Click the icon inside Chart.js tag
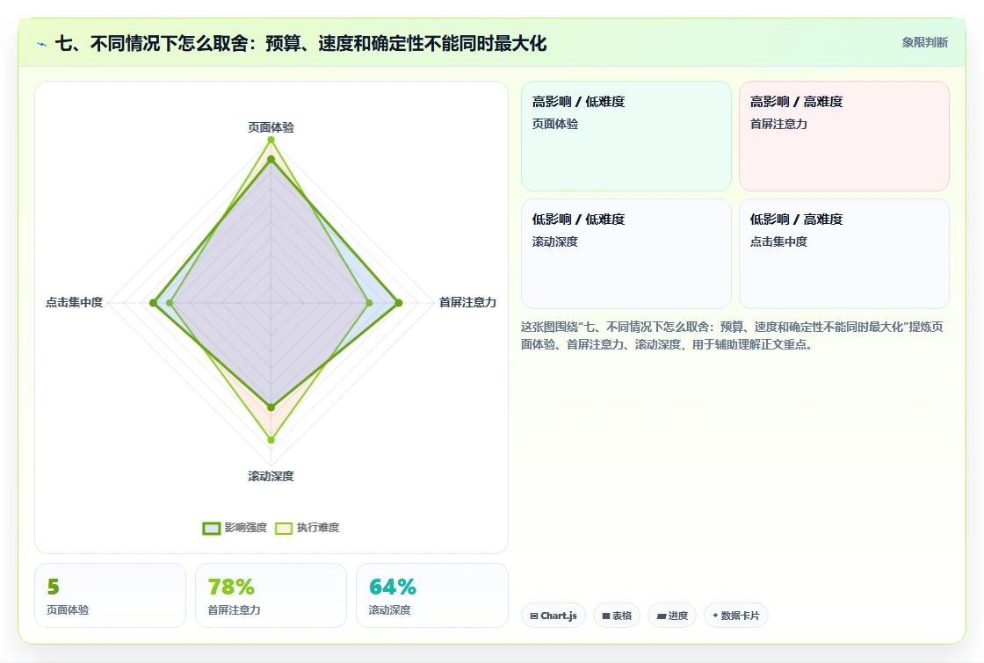This screenshot has height=663, width=984. click(x=534, y=616)
